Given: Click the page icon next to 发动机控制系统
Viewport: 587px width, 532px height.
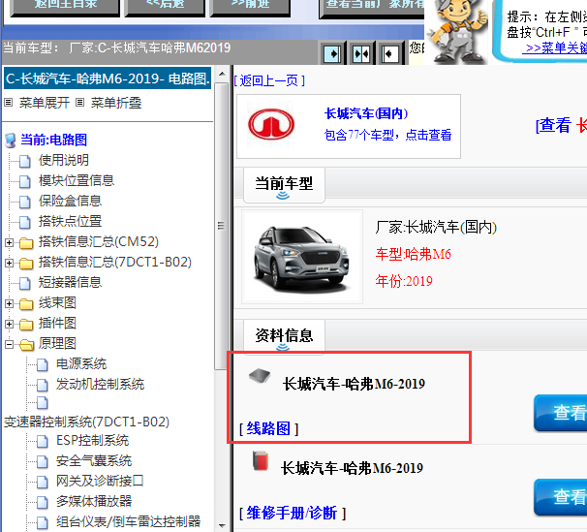Looking at the screenshot, I should [x=43, y=385].
